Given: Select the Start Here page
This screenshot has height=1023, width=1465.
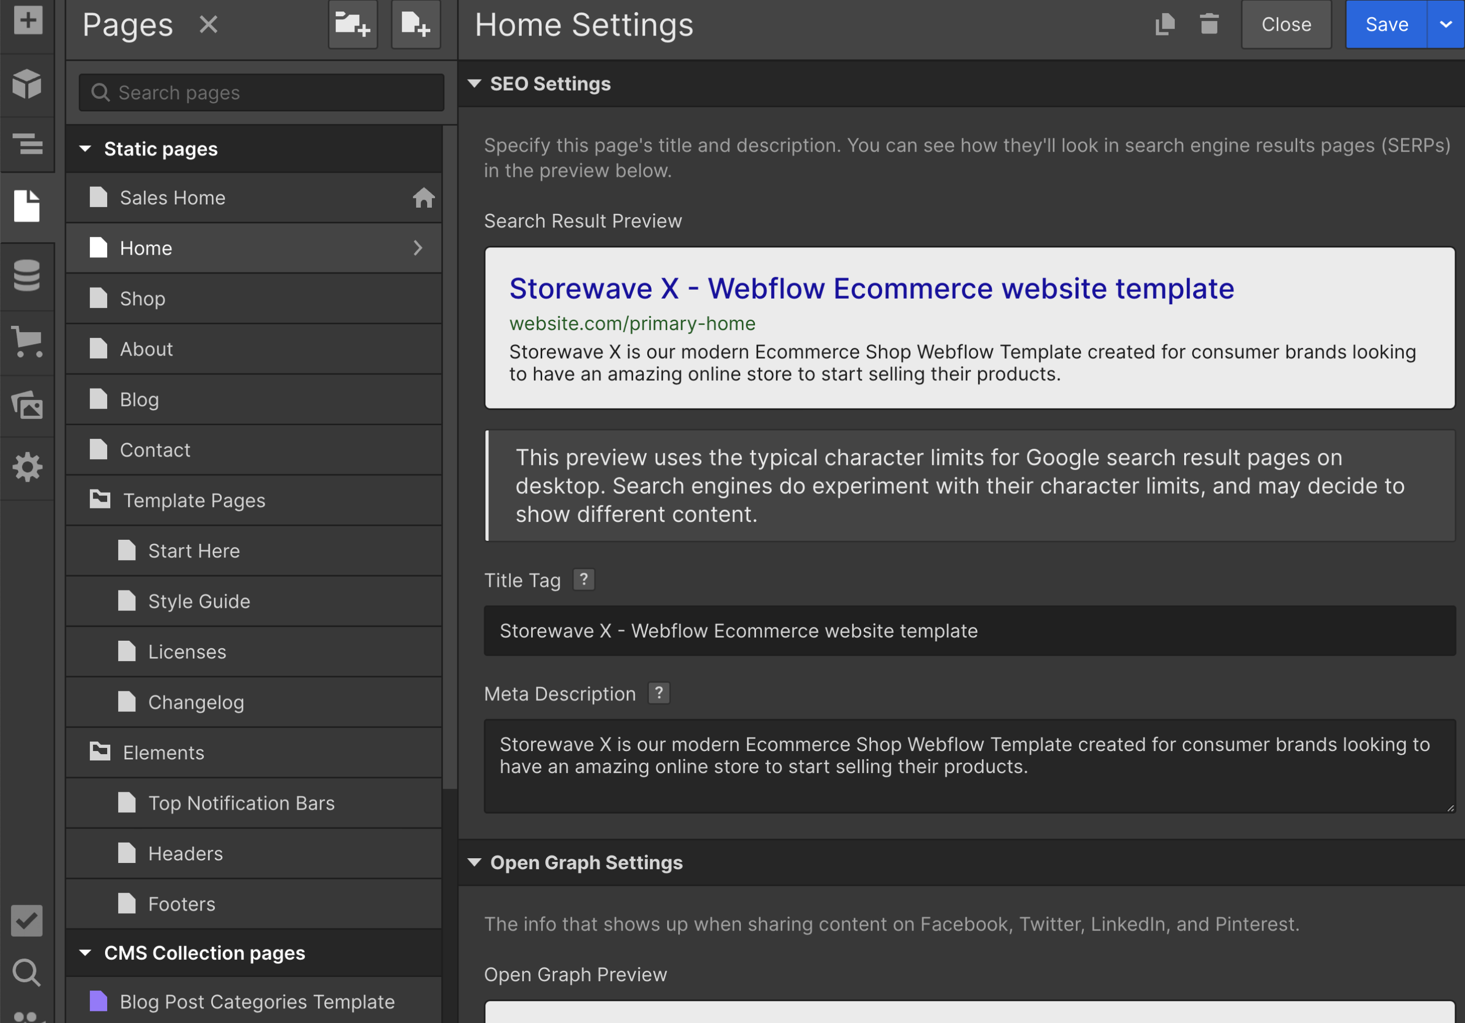Looking at the screenshot, I should click(253, 551).
